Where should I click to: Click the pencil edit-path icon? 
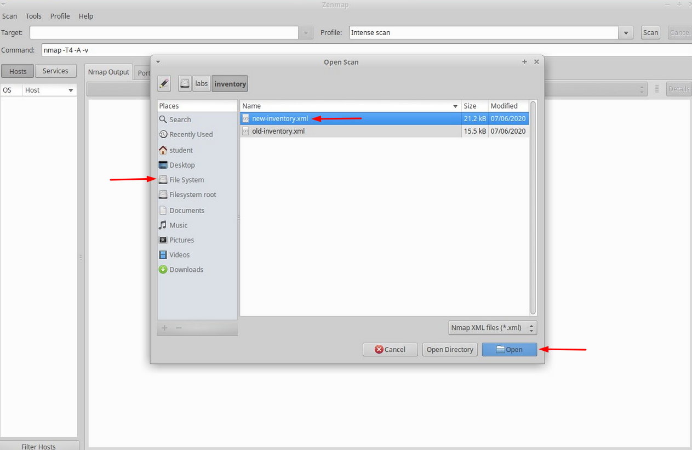(x=164, y=83)
